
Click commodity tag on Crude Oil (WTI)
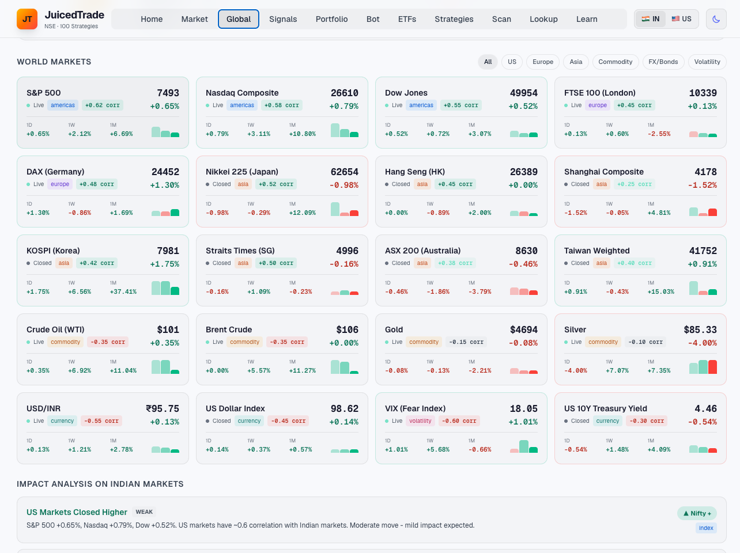pyautogui.click(x=66, y=342)
